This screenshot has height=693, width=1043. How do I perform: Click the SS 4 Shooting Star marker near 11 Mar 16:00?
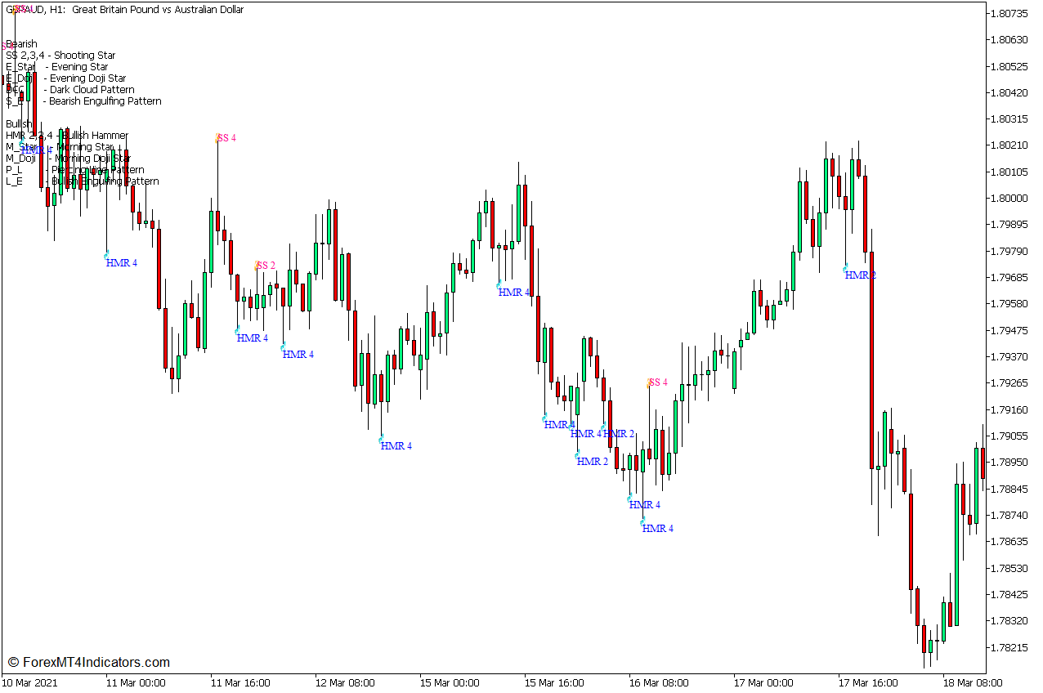(226, 138)
